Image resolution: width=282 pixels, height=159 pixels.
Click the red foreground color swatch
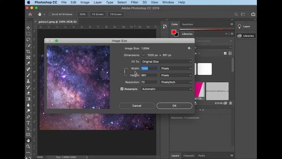(x=174, y=32)
